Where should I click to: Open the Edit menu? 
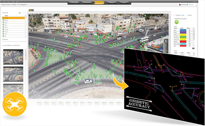13,2
